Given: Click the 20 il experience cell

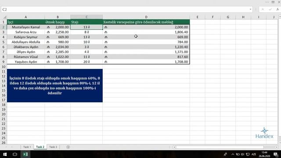Looking at the screenshot, I should click(x=86, y=62).
